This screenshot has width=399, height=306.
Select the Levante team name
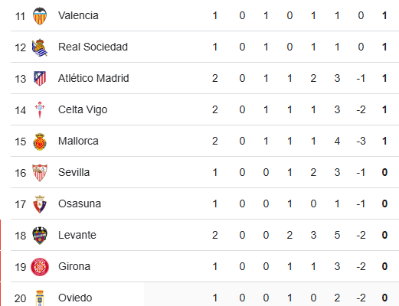pos(77,235)
